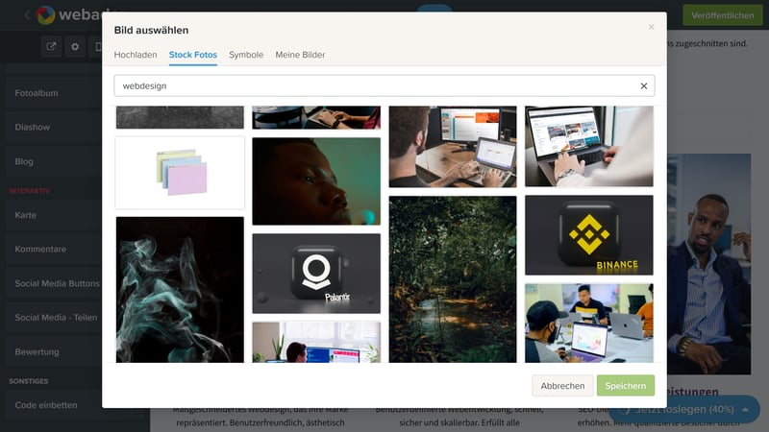769x432 pixels.
Task: Select the Blog sidebar element
Action: point(54,161)
